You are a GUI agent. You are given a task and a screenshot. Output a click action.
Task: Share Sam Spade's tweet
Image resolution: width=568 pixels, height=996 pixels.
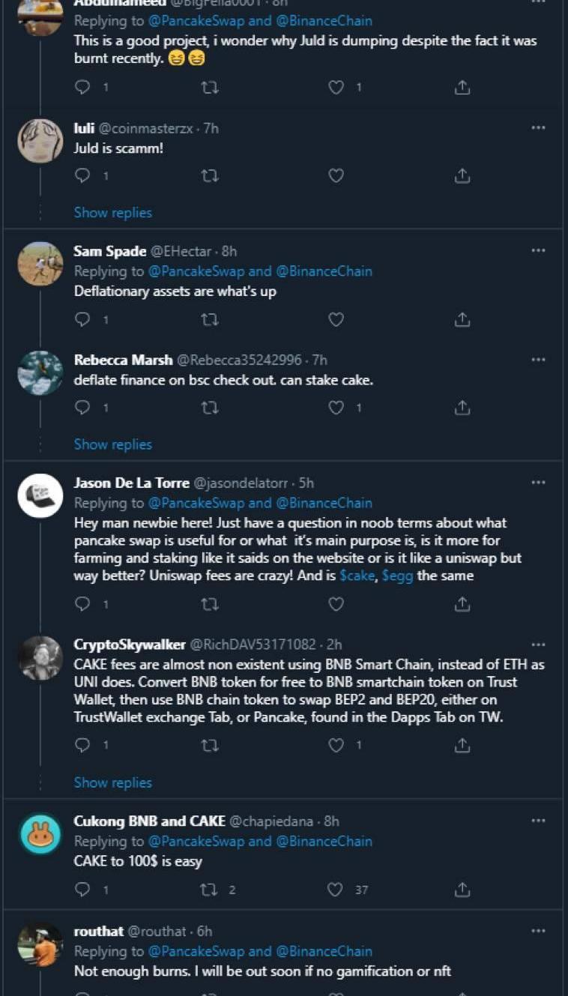coord(462,319)
